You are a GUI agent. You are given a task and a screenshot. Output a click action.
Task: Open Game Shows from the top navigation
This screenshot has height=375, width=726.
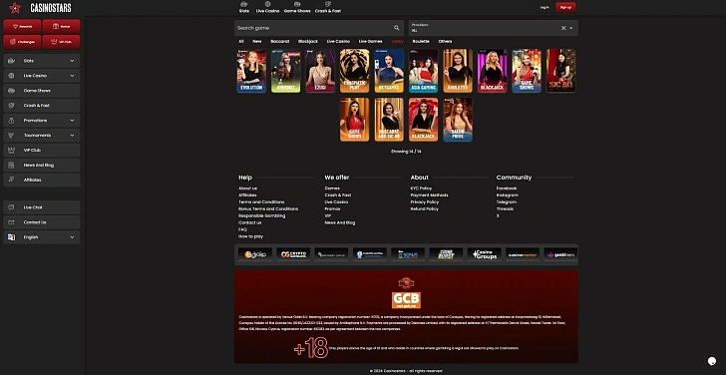(297, 7)
